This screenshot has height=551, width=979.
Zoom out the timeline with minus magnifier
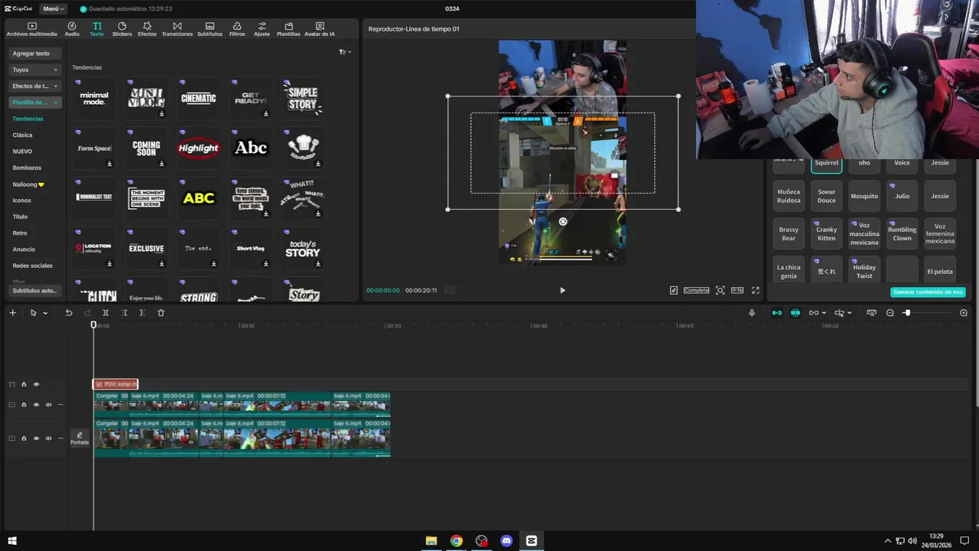[890, 313]
